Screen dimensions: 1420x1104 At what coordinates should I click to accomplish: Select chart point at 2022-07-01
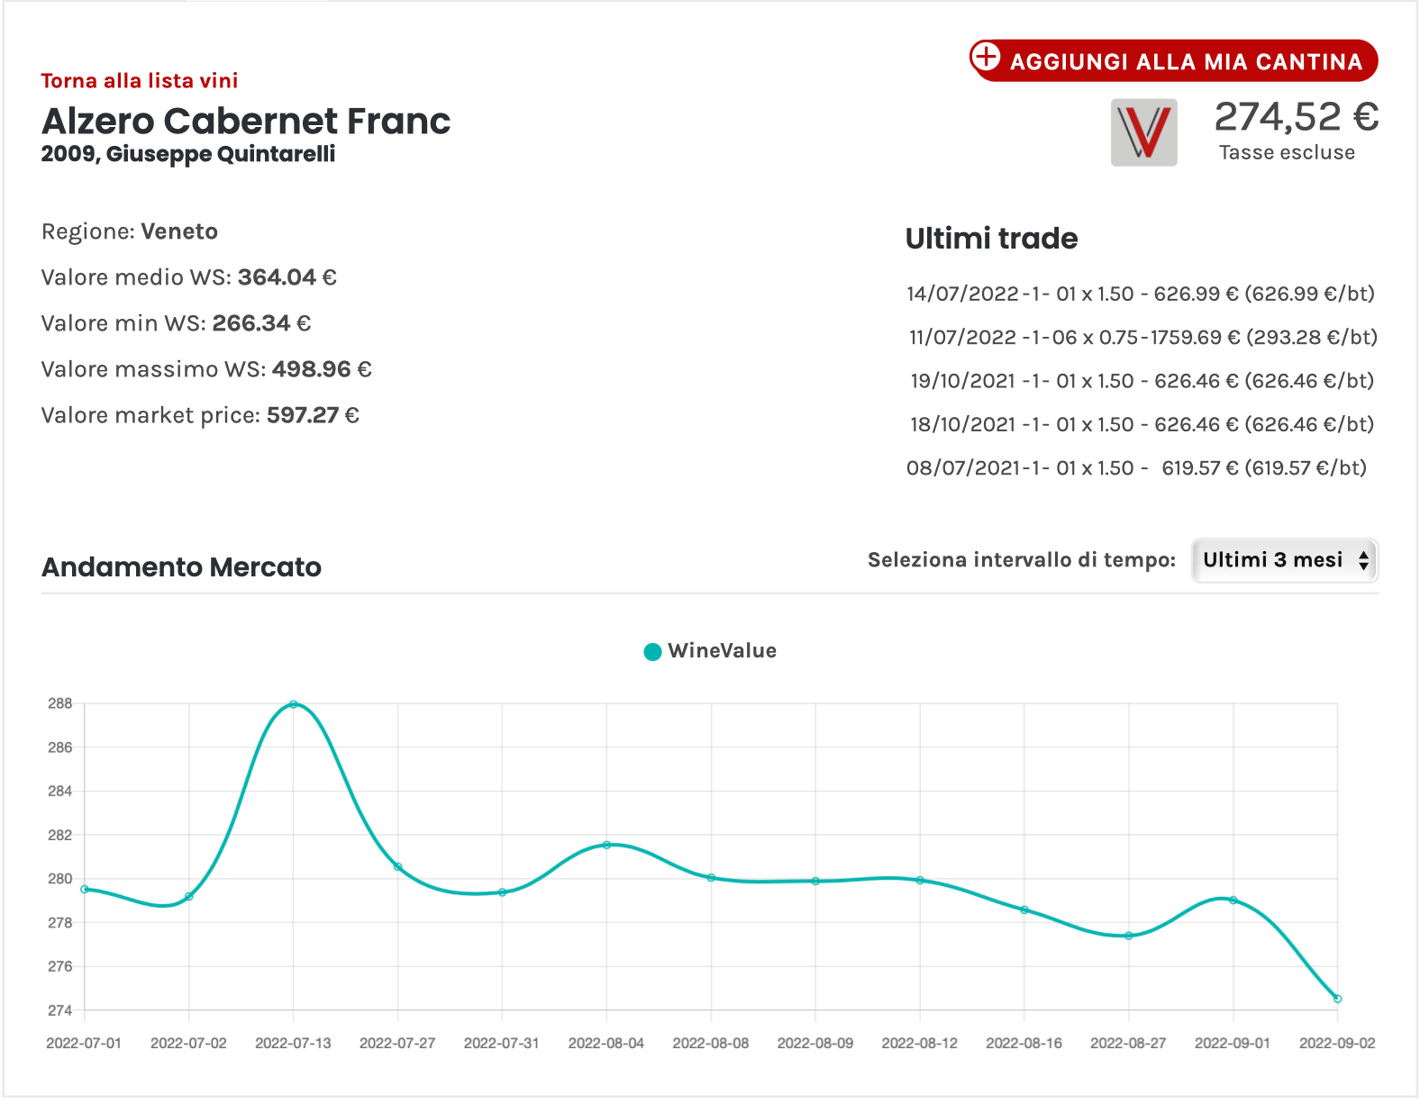[85, 889]
